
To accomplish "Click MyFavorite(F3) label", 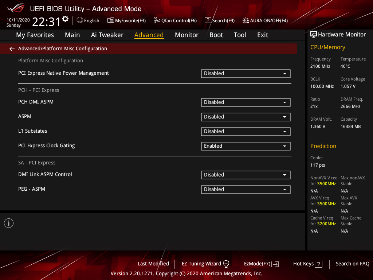I will click(130, 20).
